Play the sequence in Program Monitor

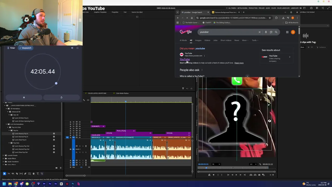click(236, 175)
